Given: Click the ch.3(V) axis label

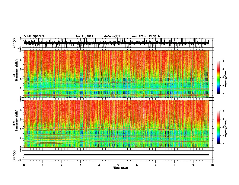Looking at the screenshot, I should (x=14, y=155).
